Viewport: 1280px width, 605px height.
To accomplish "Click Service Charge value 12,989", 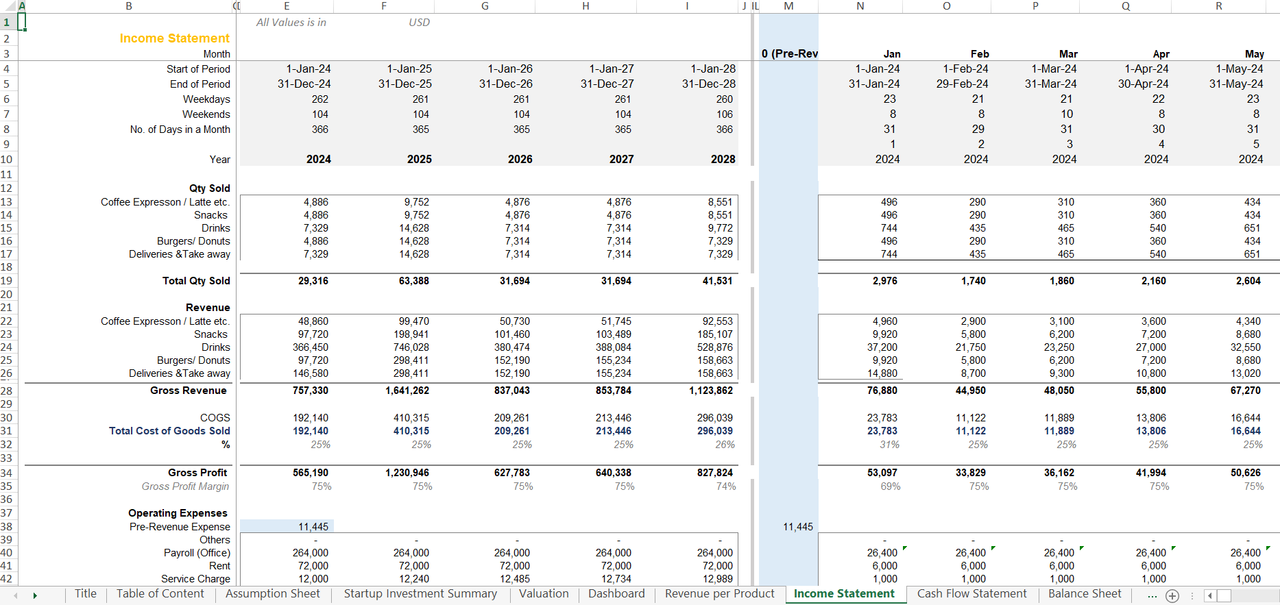I will (x=718, y=579).
